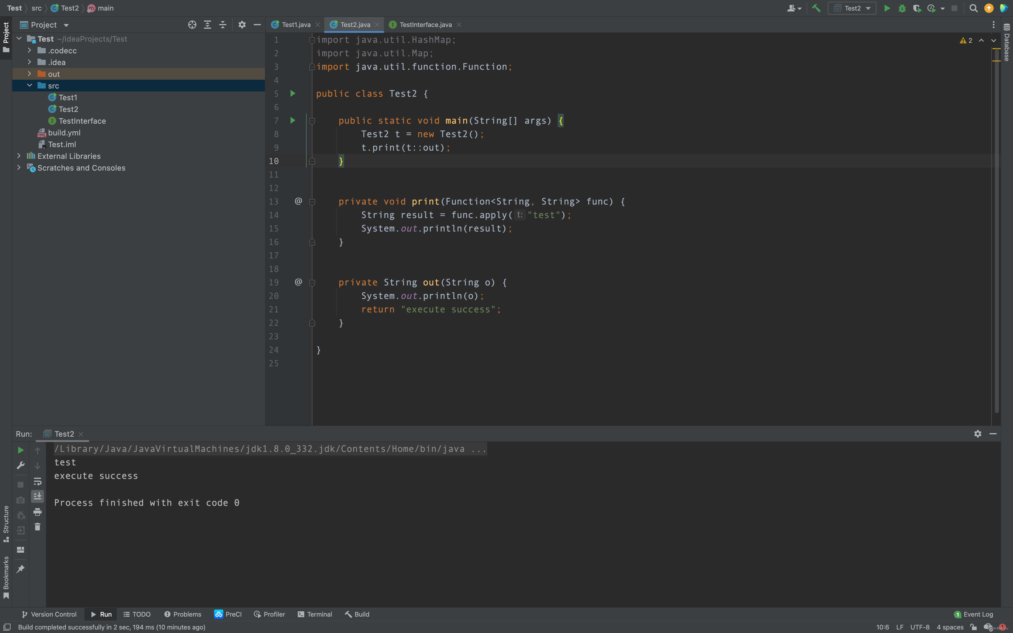Image resolution: width=1013 pixels, height=633 pixels.
Task: Expand External Libraries node
Action: pos(19,156)
